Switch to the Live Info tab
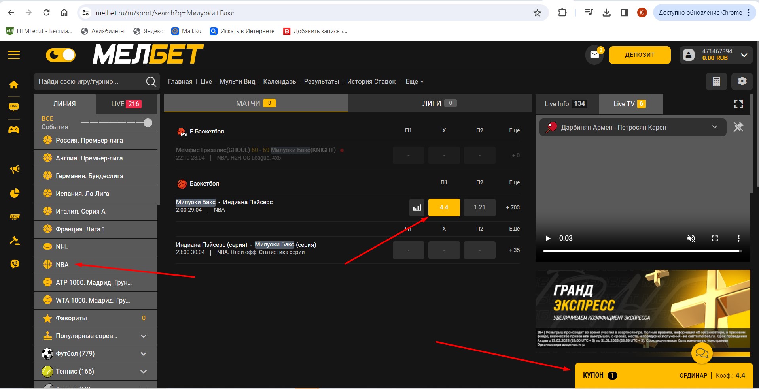Image resolution: width=759 pixels, height=389 pixels. click(x=566, y=104)
